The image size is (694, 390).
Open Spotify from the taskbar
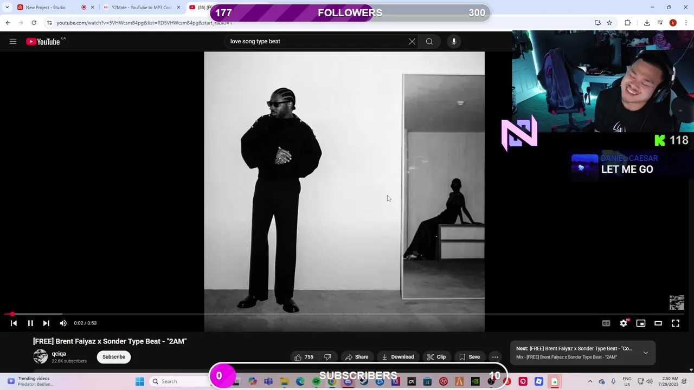(x=316, y=381)
